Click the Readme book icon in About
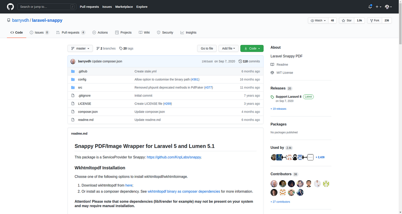Screen dimensions: 402x214 coord(272,64)
